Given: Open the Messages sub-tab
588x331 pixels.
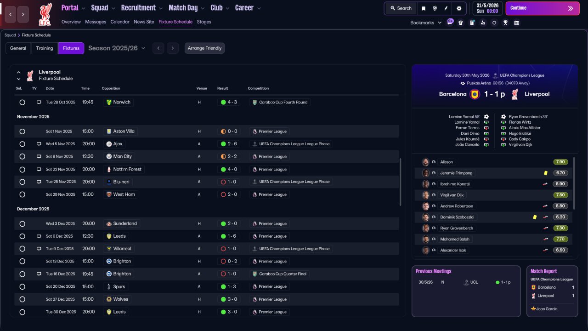Looking at the screenshot, I should point(96,22).
